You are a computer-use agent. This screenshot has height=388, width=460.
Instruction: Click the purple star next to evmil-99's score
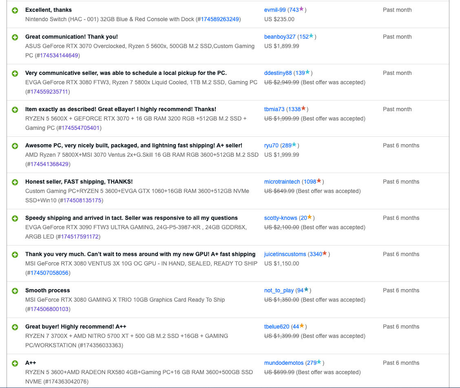(301, 9)
